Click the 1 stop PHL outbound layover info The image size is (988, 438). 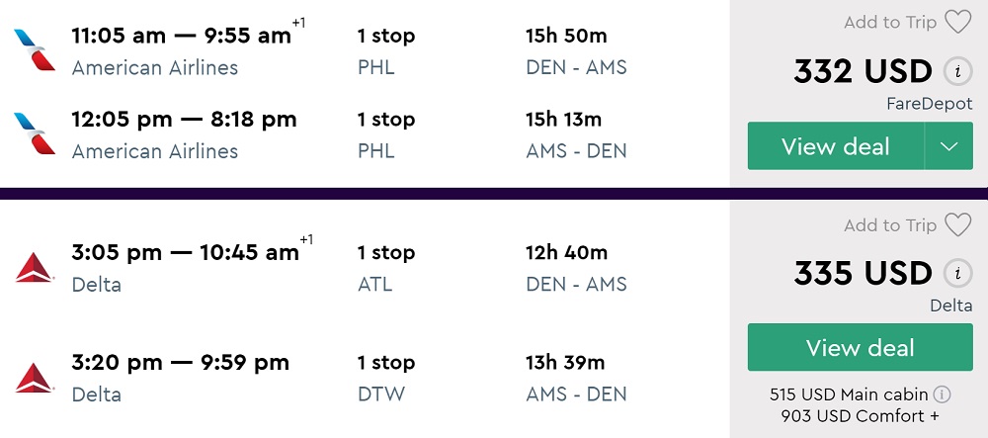[x=385, y=50]
